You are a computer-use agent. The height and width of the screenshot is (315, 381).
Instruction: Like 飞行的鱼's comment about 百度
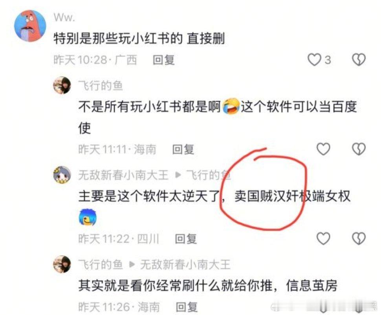323,149
